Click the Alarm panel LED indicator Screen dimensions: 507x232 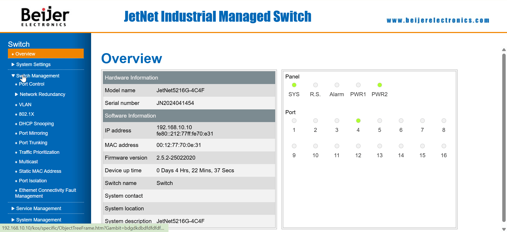pos(337,85)
